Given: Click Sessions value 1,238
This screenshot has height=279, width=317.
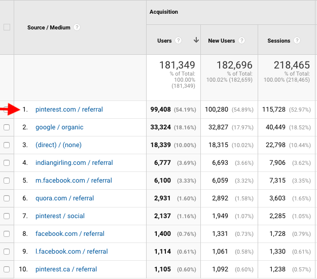Looking at the screenshot, I should [x=277, y=269].
